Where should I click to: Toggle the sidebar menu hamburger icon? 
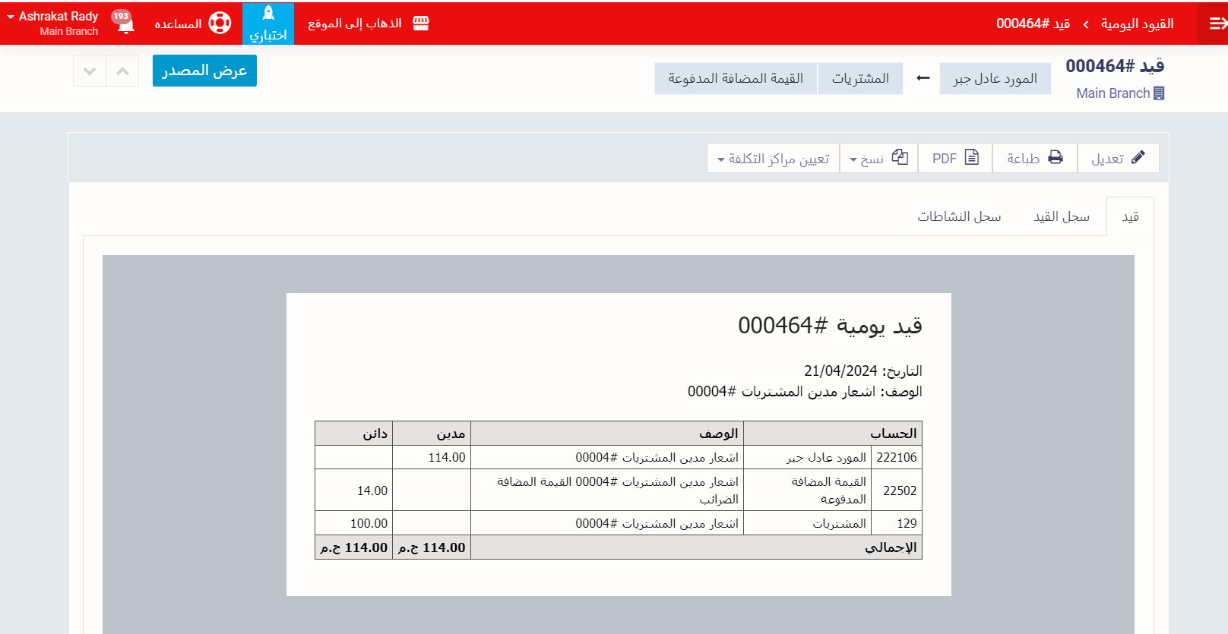1218,24
